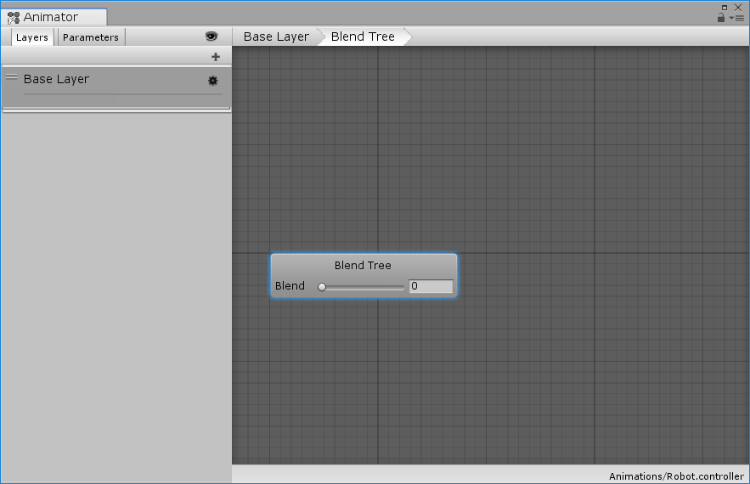Image resolution: width=750 pixels, height=484 pixels.
Task: Open Base Layer settings gear
Action: 212,81
